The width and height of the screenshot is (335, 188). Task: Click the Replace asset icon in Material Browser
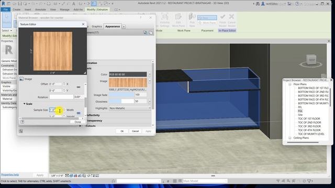[x=145, y=32]
